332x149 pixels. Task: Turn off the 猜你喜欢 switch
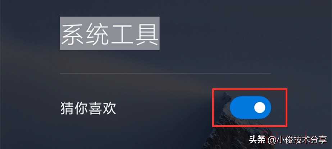click(250, 108)
